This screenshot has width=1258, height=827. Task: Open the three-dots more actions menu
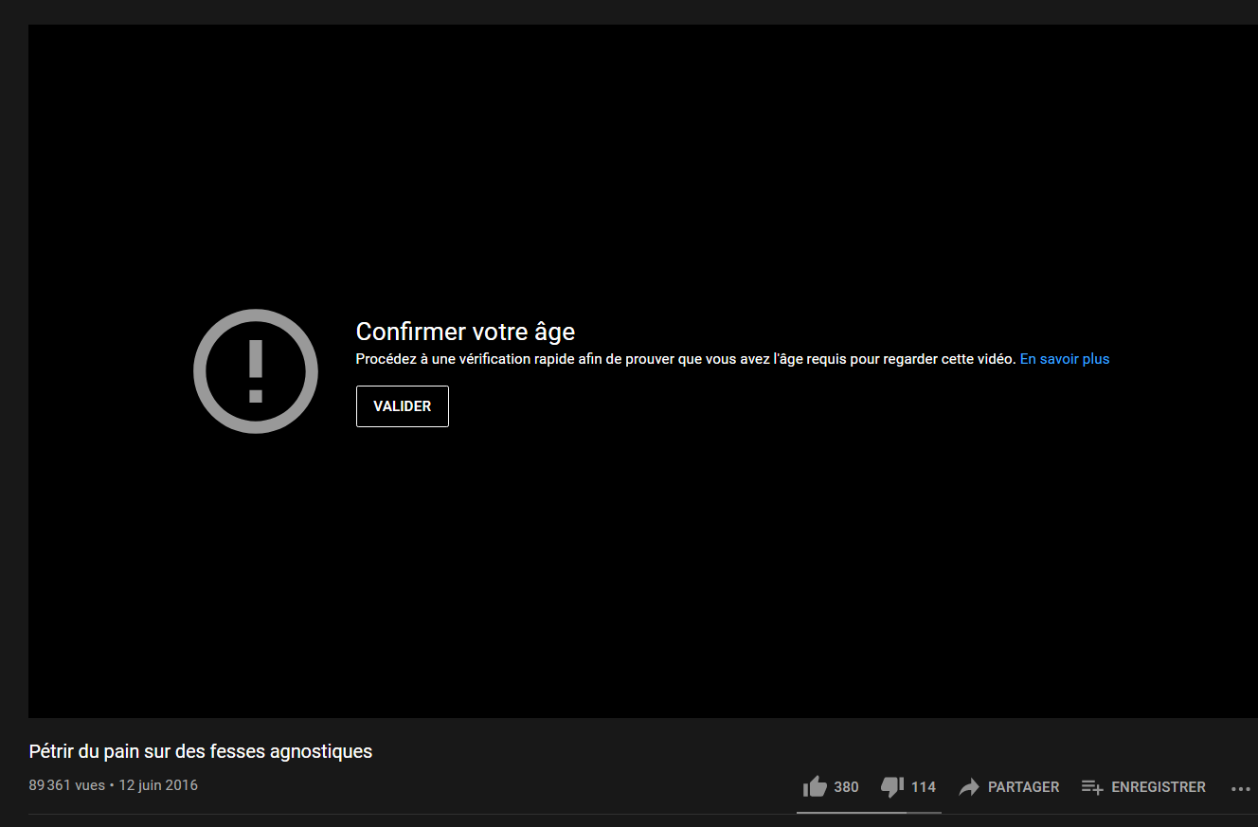point(1241,788)
